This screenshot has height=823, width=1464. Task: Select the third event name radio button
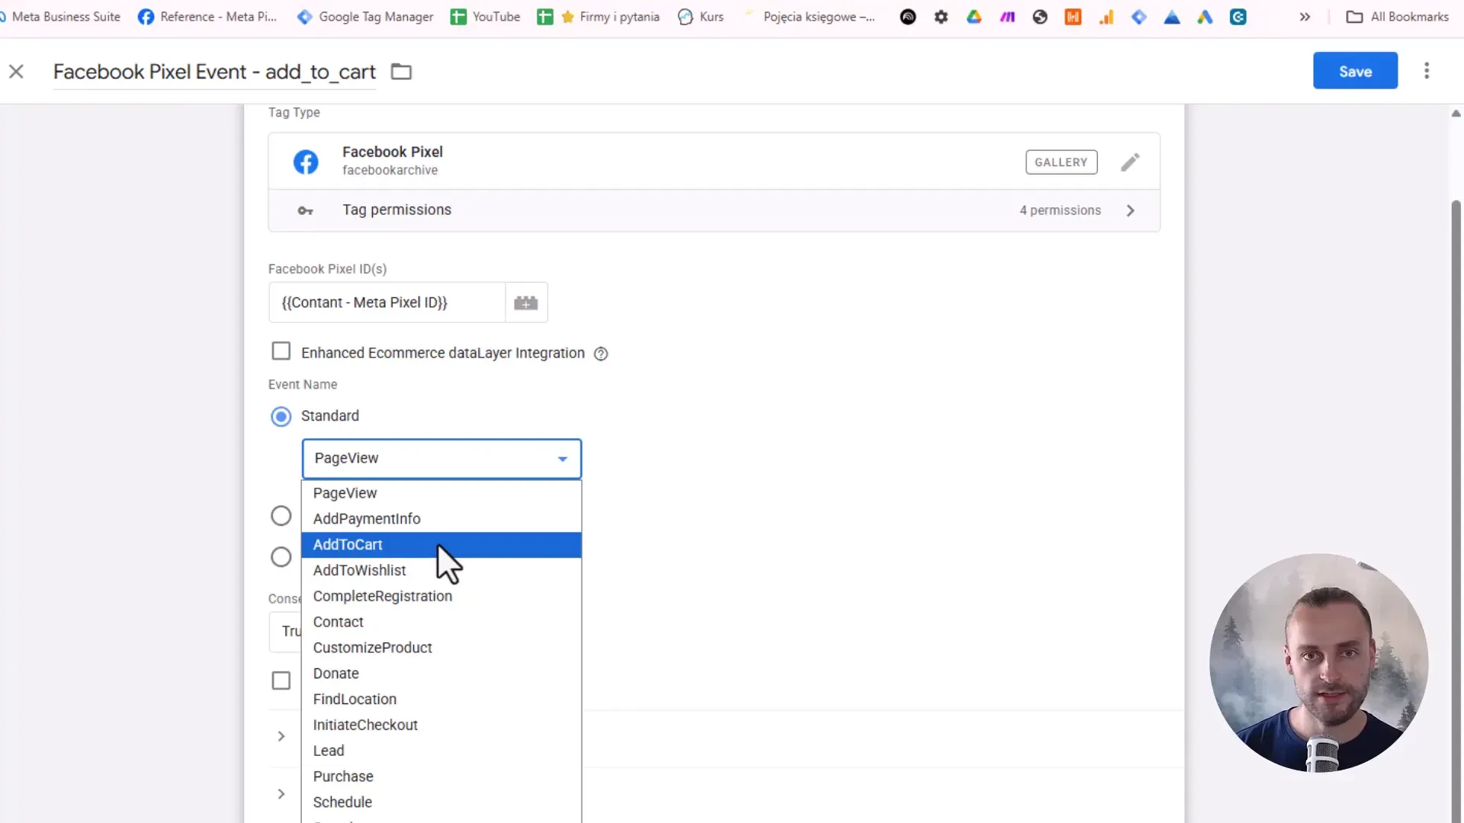point(281,557)
